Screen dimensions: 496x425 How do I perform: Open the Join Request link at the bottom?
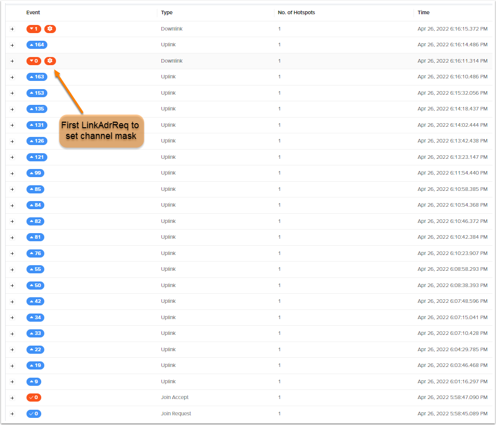[x=176, y=413]
